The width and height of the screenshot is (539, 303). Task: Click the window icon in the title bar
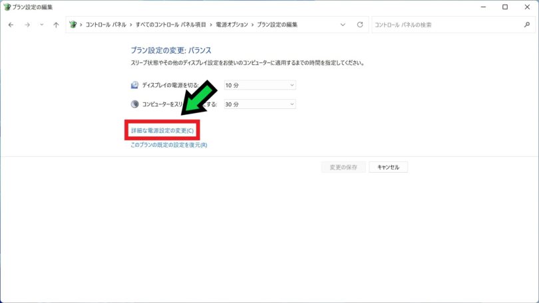click(x=7, y=7)
